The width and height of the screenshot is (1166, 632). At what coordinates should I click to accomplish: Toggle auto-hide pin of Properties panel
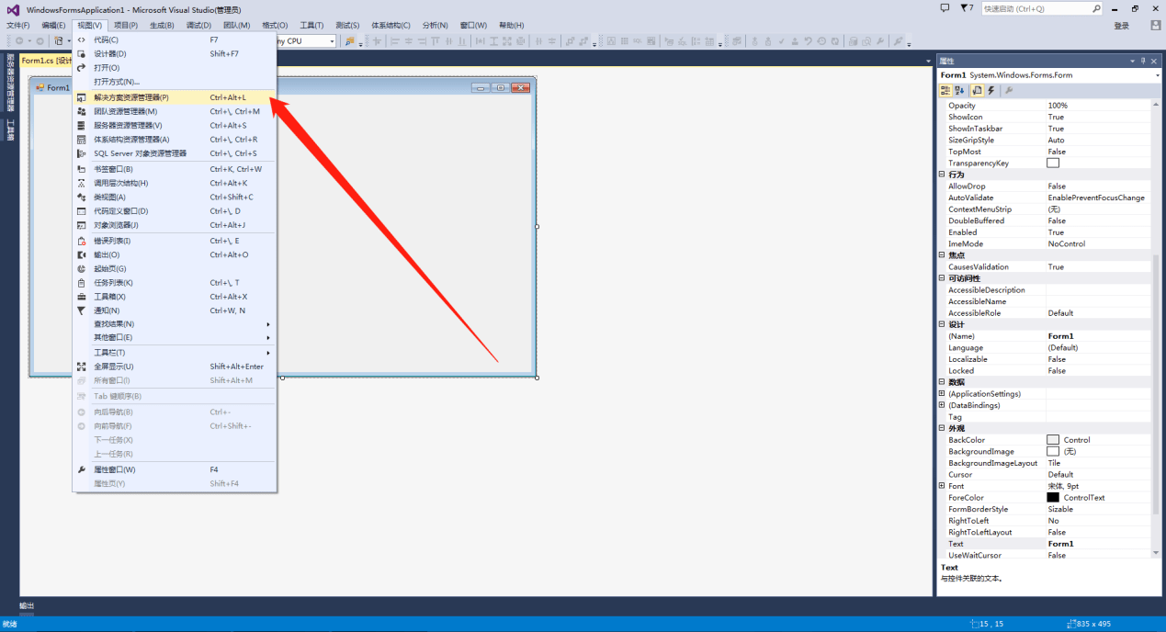tap(1143, 61)
